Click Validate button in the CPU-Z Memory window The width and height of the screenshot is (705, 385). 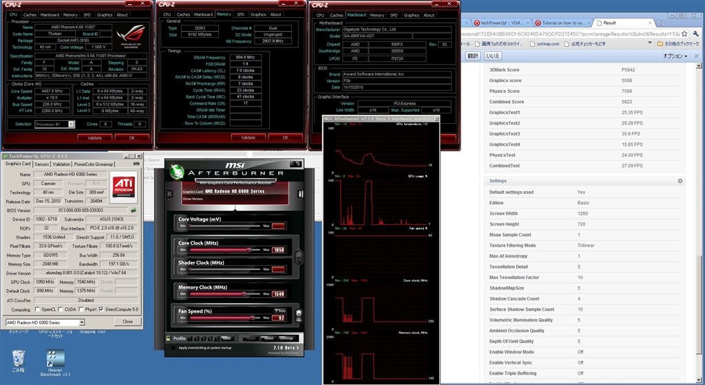(x=248, y=137)
